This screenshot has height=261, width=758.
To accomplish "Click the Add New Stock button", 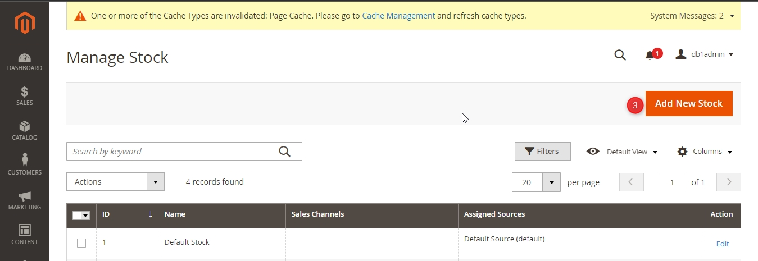I will pyautogui.click(x=689, y=103).
